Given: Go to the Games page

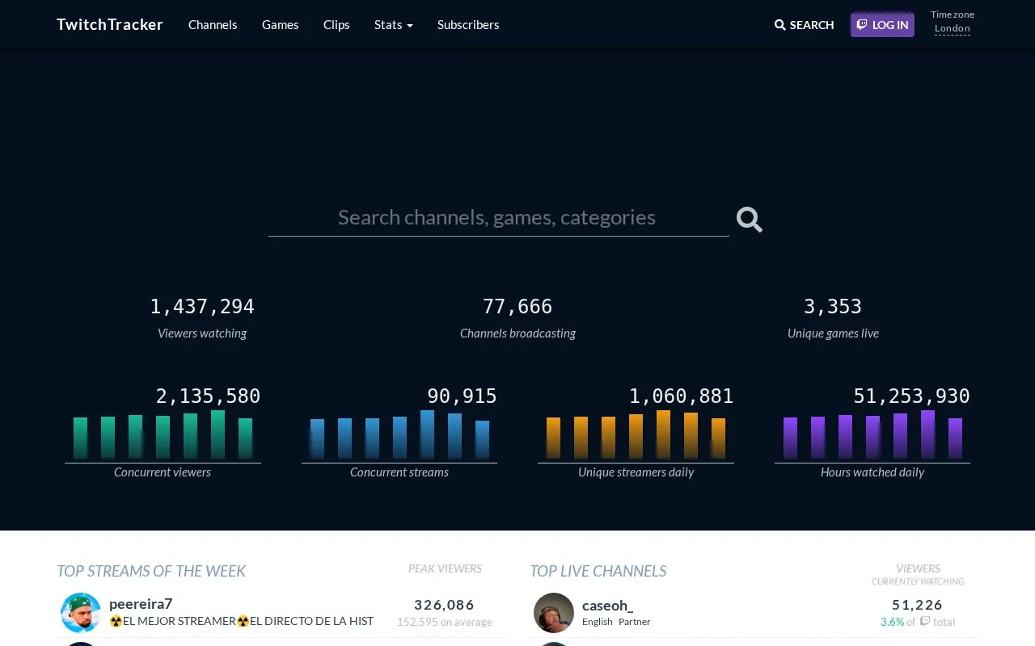Looking at the screenshot, I should click(x=281, y=24).
